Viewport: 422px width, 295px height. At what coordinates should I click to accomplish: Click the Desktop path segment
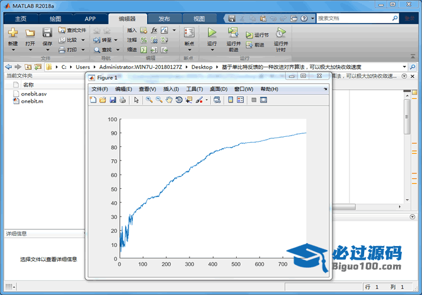tap(202, 67)
